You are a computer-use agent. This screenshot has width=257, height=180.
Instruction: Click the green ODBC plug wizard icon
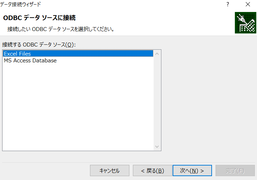[x=245, y=23]
